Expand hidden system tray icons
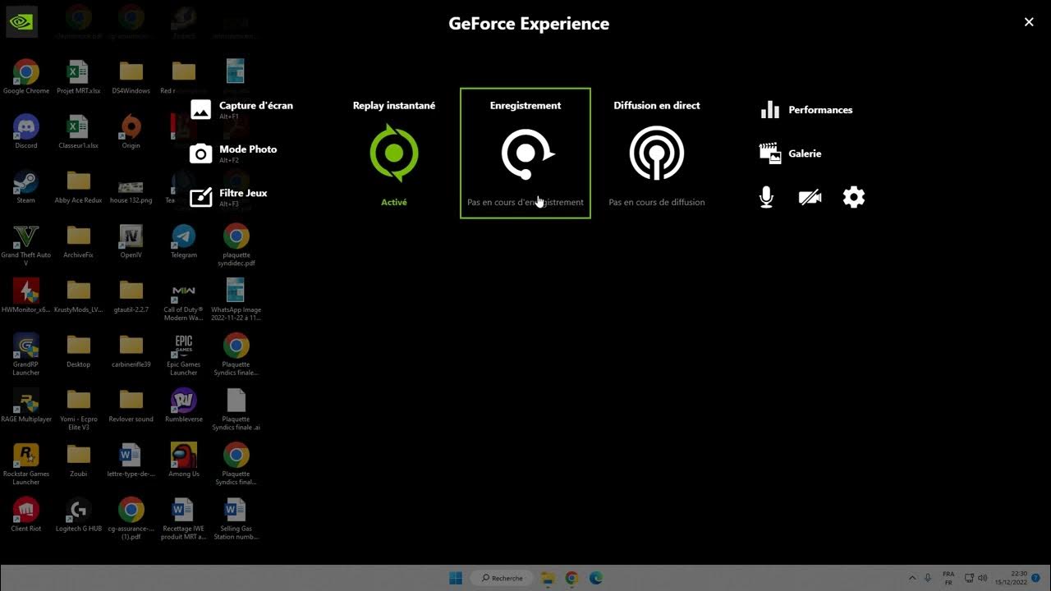This screenshot has width=1051, height=591. [912, 578]
